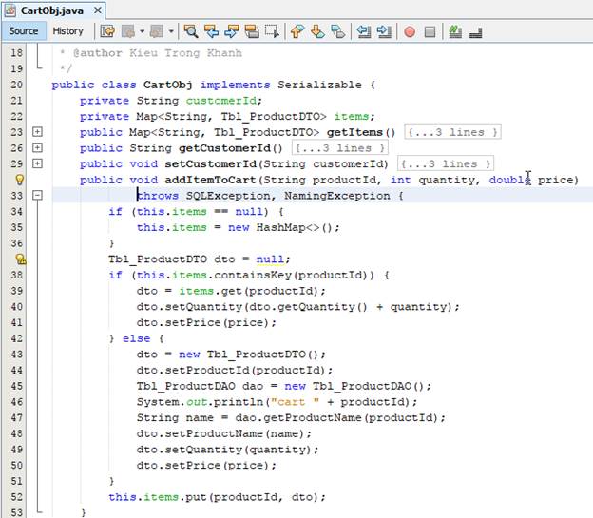593x518 pixels.
Task: Click the customerId field declaration in line 21
Action: point(220,101)
